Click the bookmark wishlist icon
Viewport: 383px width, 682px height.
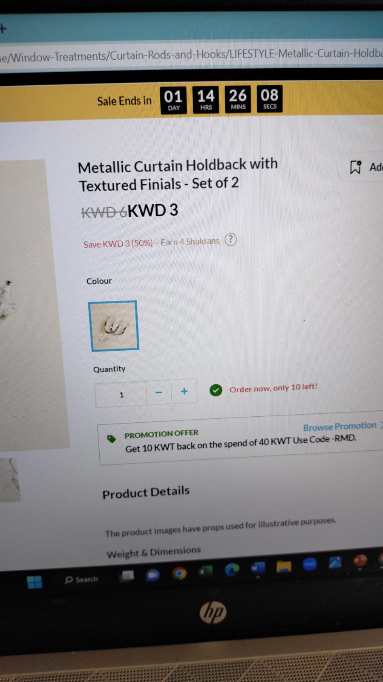(355, 167)
